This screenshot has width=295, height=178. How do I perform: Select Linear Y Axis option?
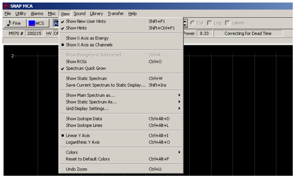[x=121, y=135]
